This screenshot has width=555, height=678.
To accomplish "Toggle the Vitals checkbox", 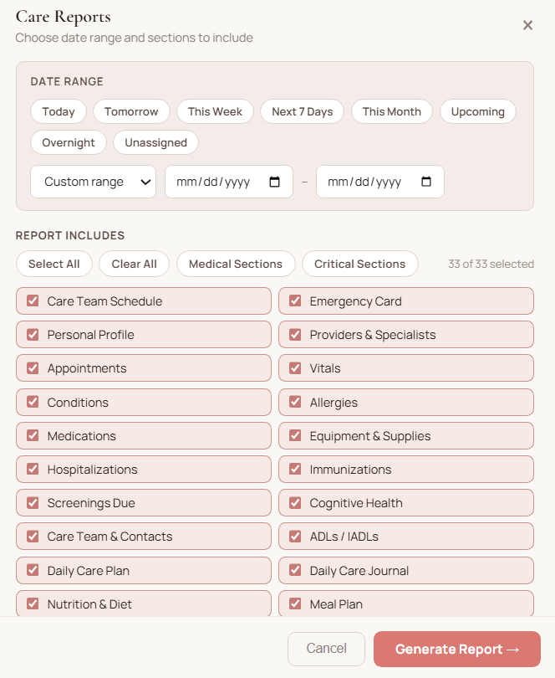I will [x=295, y=368].
